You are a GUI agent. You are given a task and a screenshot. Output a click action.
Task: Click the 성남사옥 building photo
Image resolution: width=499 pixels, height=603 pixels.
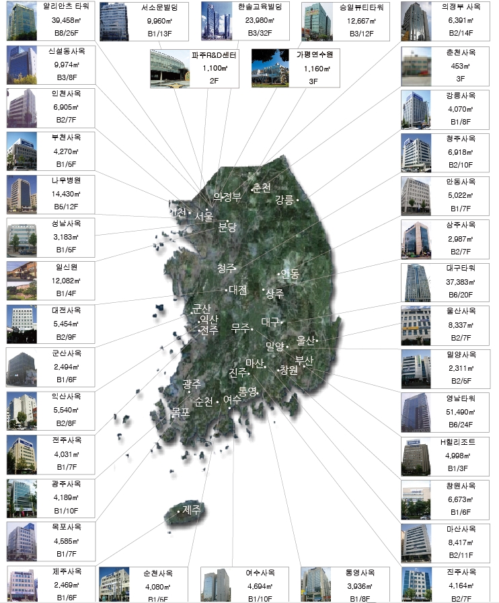pyautogui.click(x=22, y=238)
